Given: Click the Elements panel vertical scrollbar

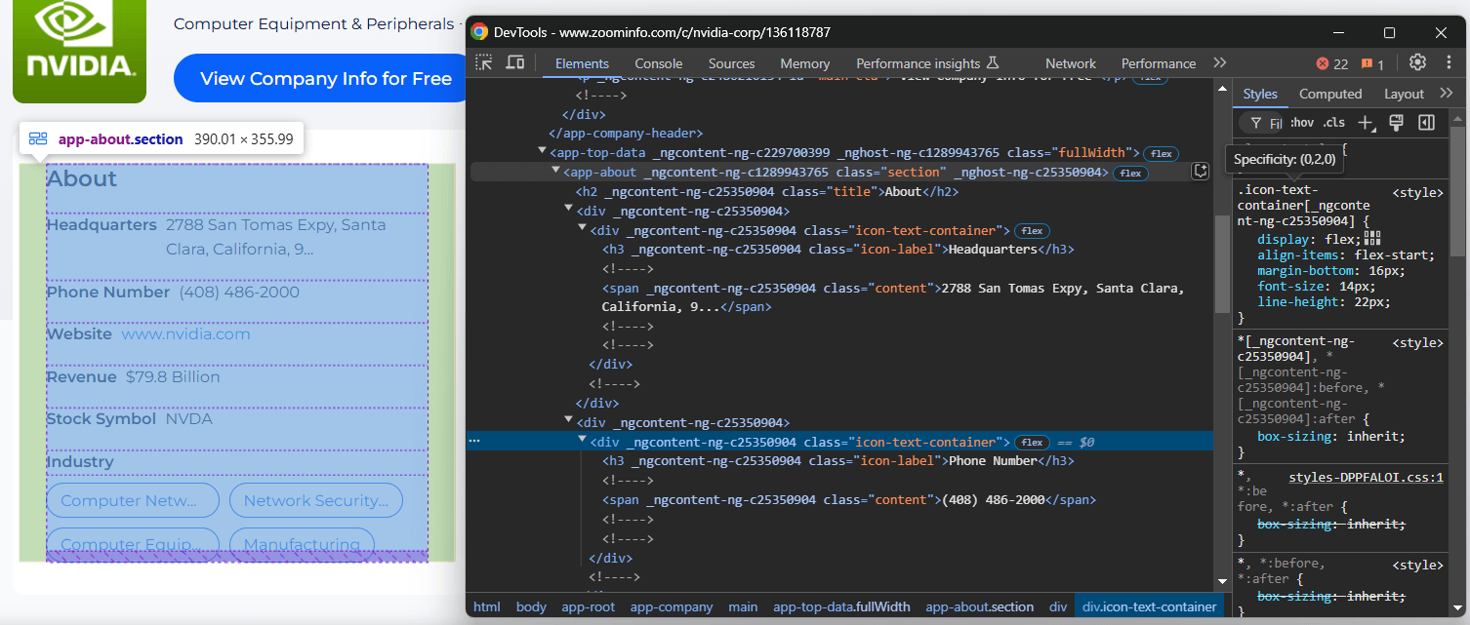Looking at the screenshot, I should (x=1222, y=263).
